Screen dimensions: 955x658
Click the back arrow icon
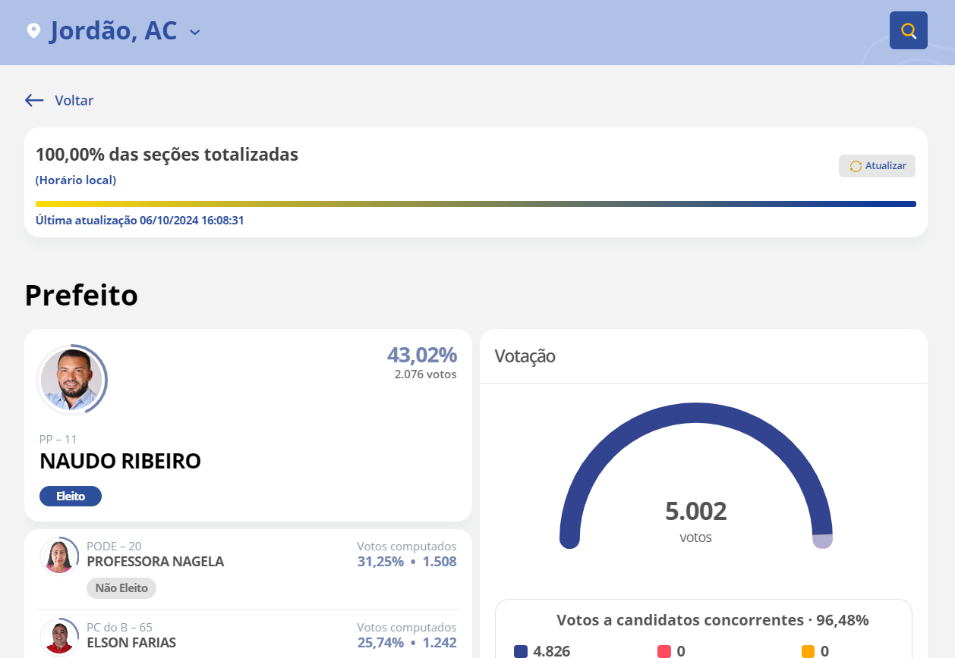click(34, 100)
